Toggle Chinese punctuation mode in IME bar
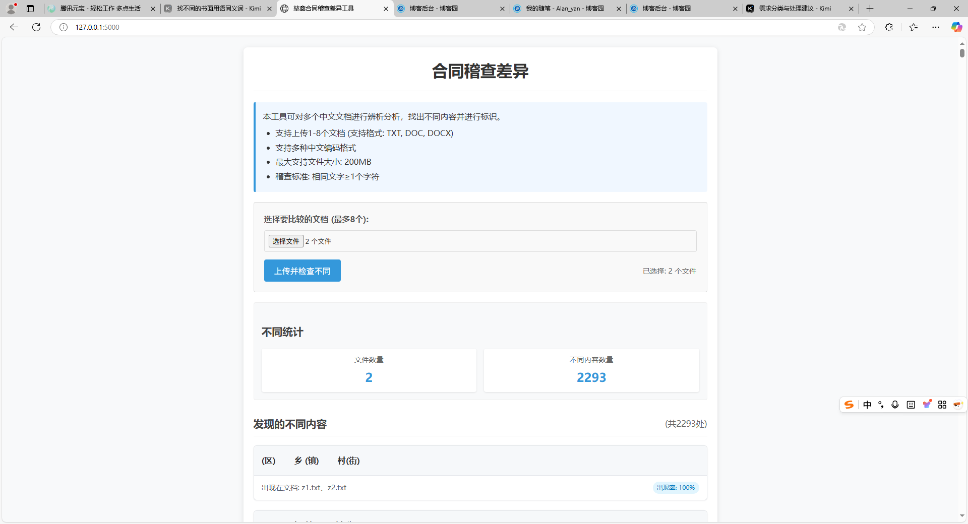 [881, 405]
